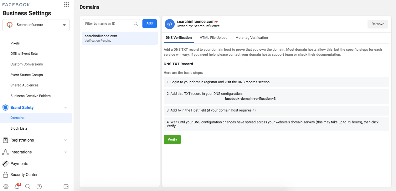
Task: Click the settings gear icon at bottom
Action: [x=6, y=187]
